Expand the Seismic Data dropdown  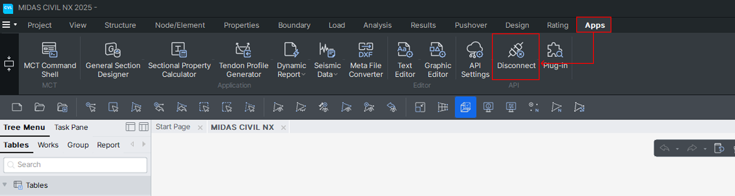[327, 60]
